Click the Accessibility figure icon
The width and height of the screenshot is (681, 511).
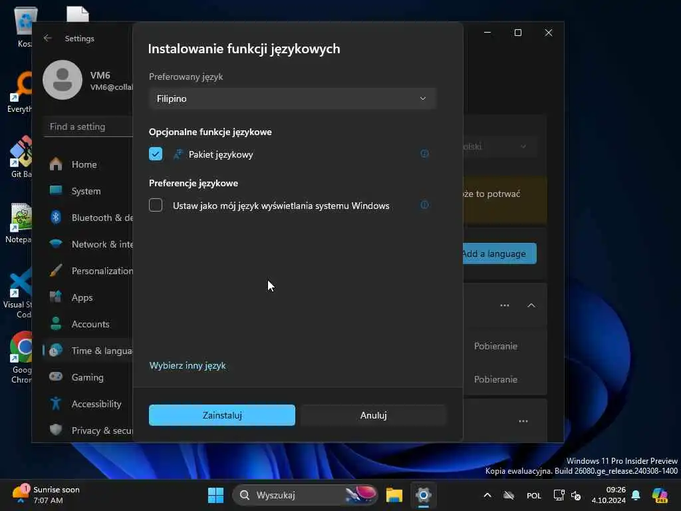pyautogui.click(x=56, y=403)
